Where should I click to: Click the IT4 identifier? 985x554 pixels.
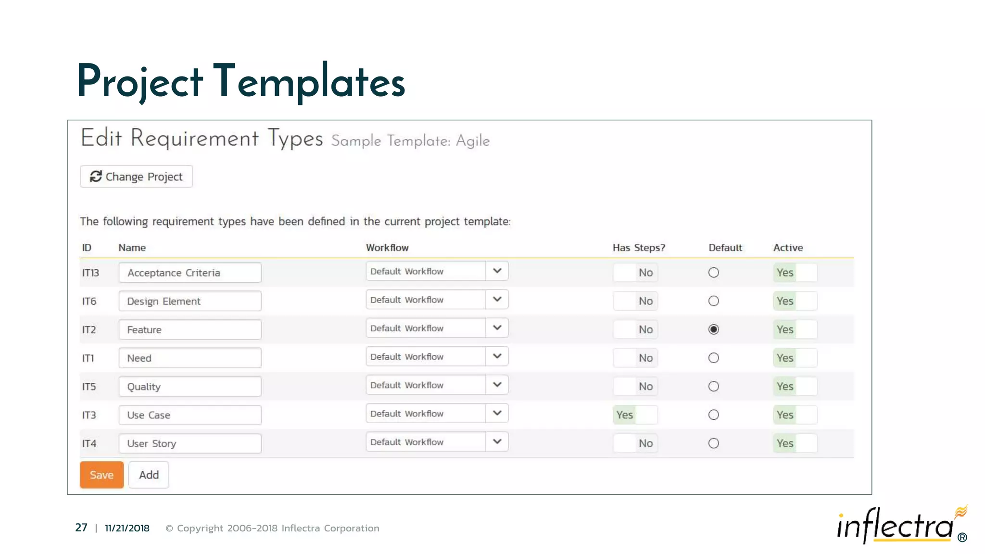pyautogui.click(x=89, y=443)
